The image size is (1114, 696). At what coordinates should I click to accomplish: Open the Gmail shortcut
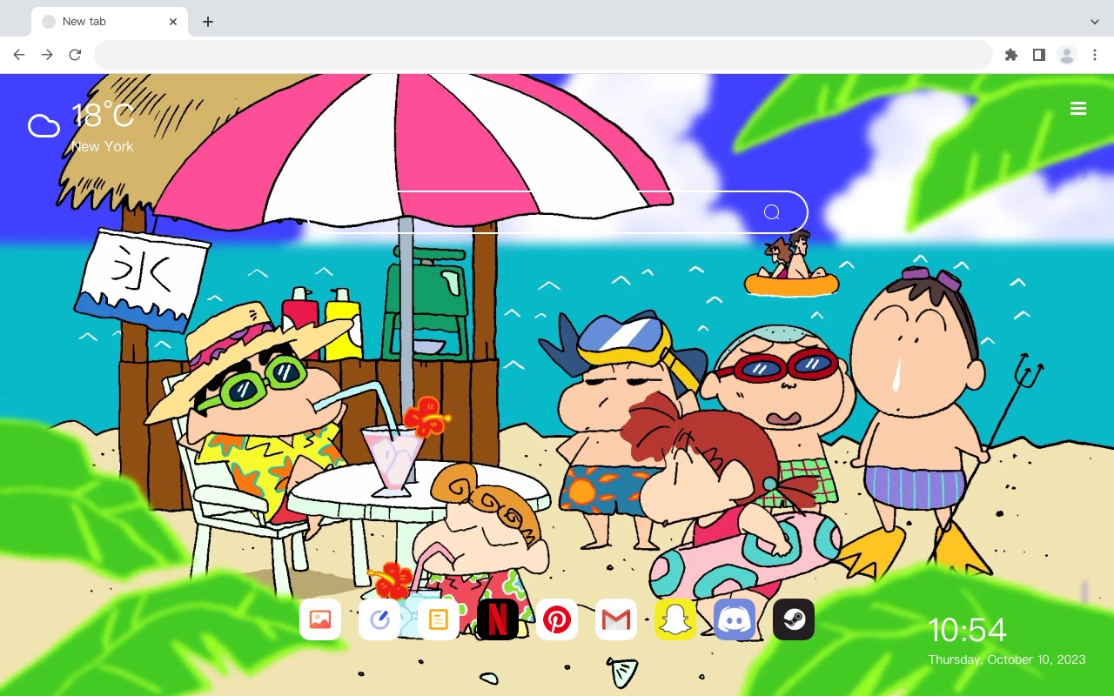(x=616, y=619)
